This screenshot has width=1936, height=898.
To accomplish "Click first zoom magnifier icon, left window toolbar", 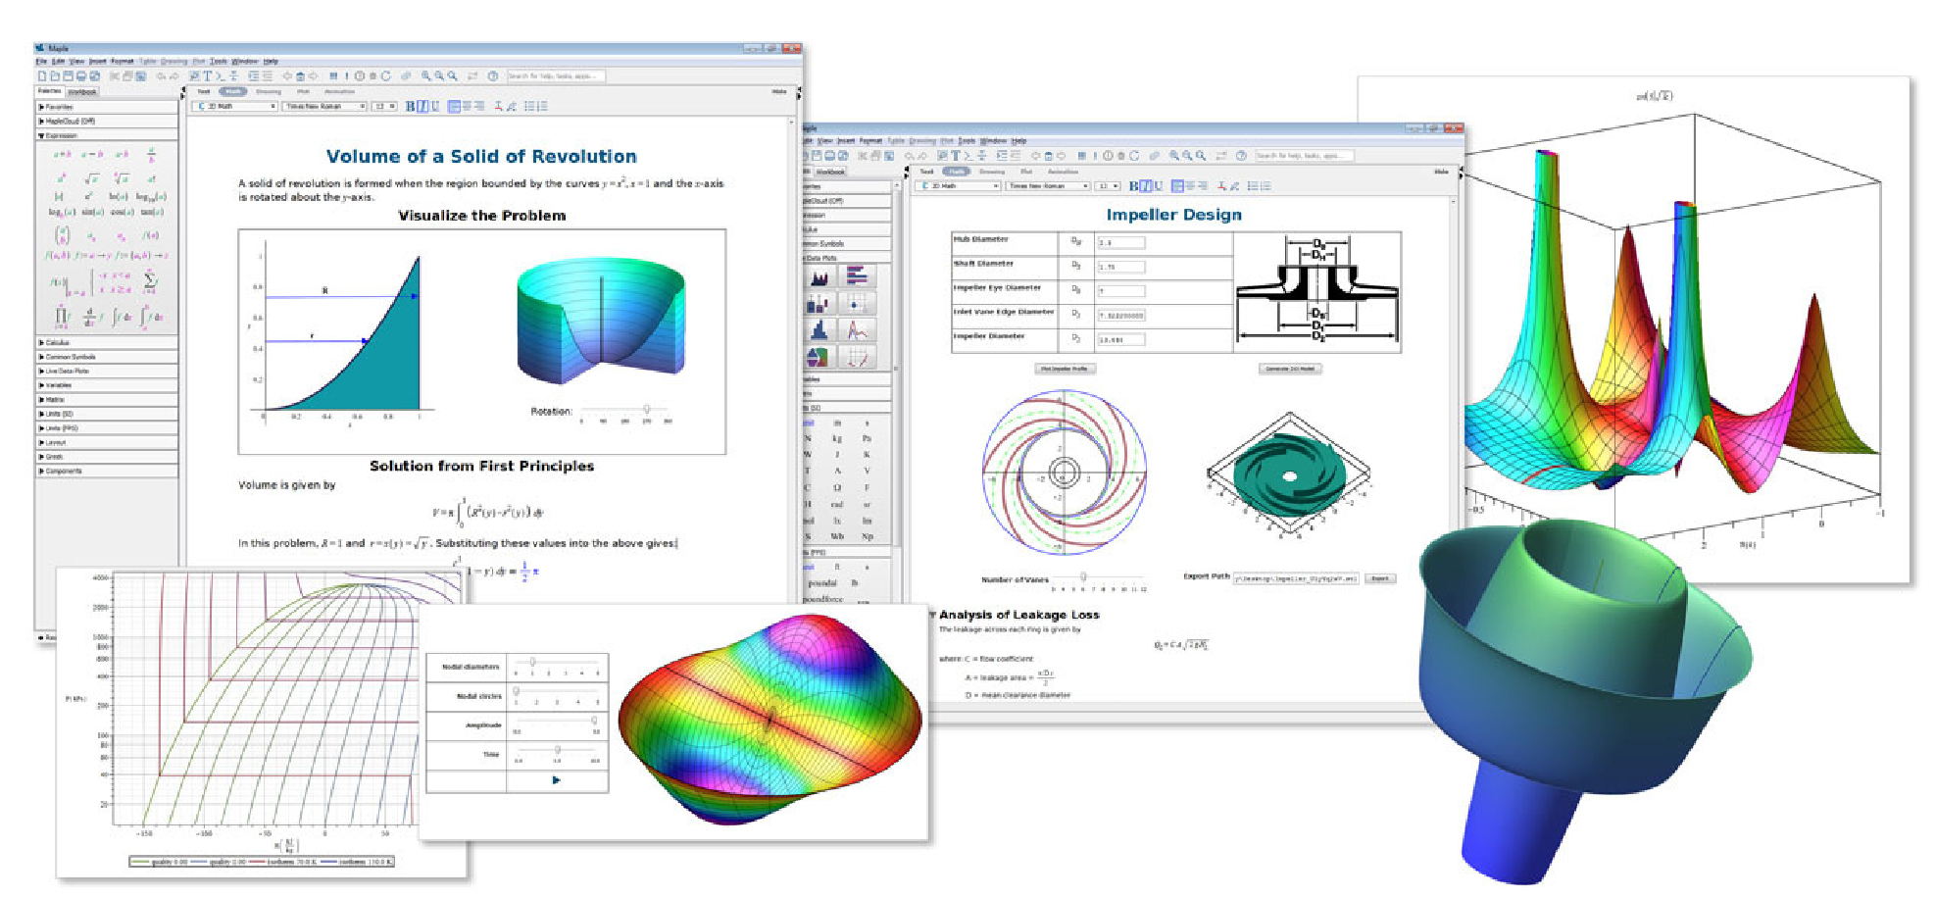I will [425, 75].
